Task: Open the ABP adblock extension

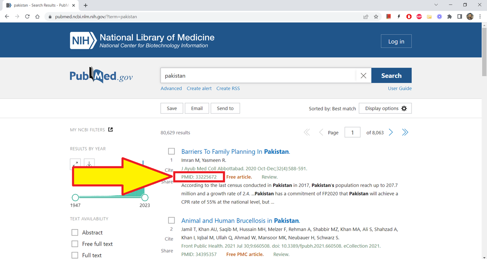Action: [x=419, y=17]
